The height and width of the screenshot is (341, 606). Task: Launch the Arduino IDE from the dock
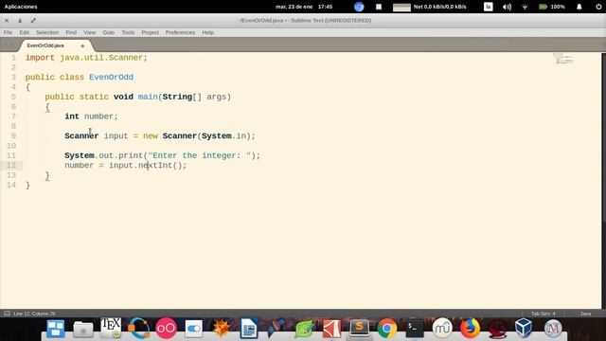(167, 329)
